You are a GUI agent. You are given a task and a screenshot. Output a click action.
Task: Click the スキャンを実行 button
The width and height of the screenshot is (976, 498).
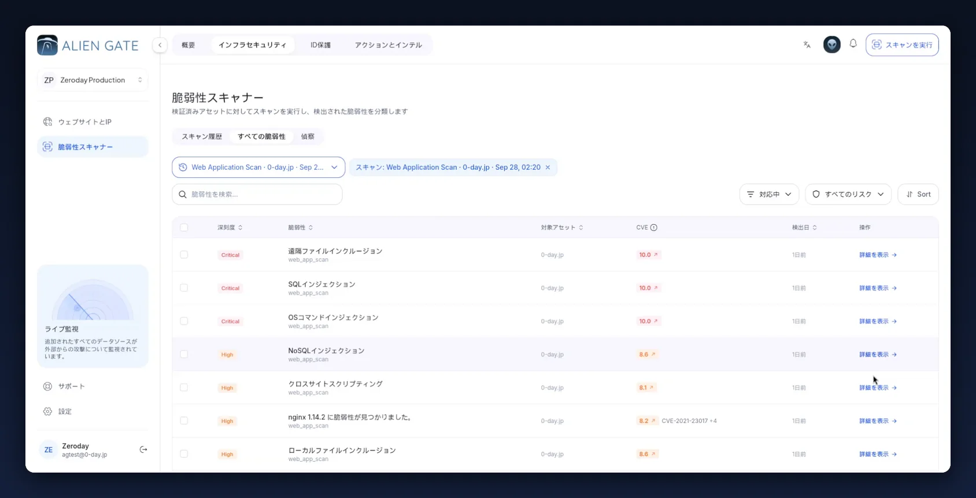coord(902,45)
